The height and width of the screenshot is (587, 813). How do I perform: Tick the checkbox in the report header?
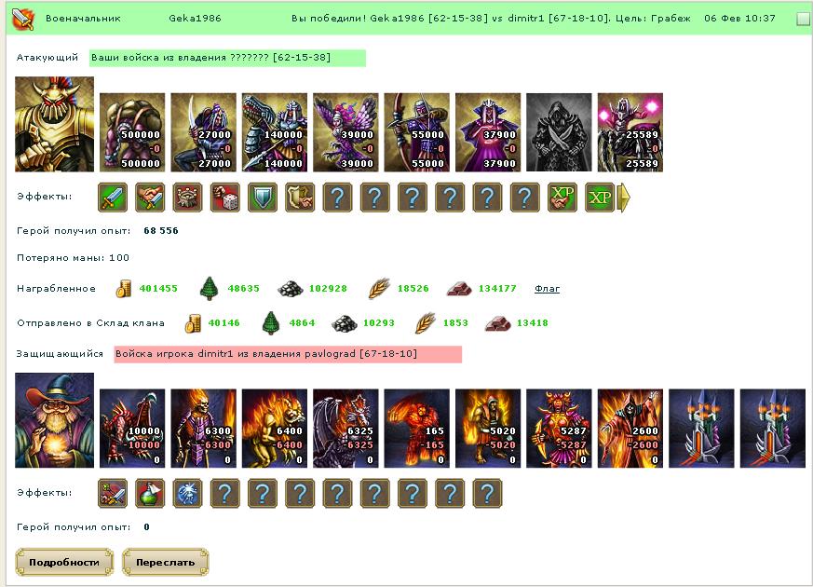(803, 20)
